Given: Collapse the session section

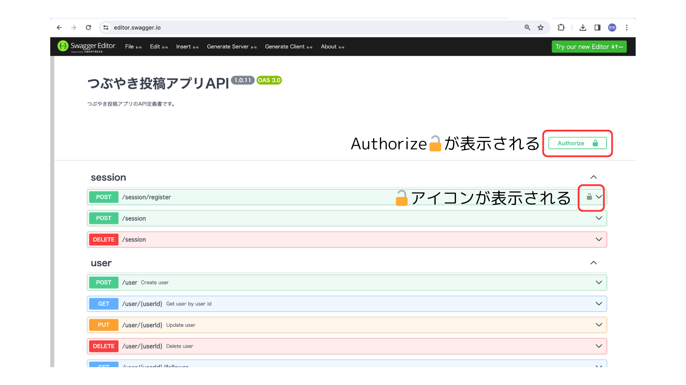Looking at the screenshot, I should point(593,177).
